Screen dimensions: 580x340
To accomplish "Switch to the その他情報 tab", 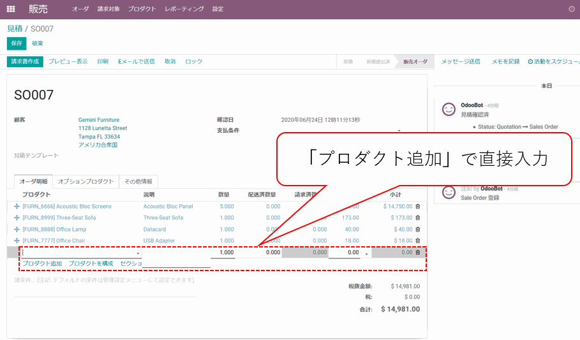I will coord(138,182).
